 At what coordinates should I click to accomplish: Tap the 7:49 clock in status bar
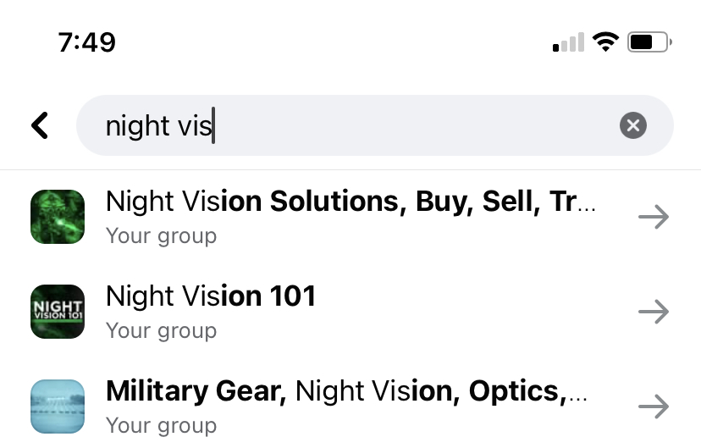[86, 42]
